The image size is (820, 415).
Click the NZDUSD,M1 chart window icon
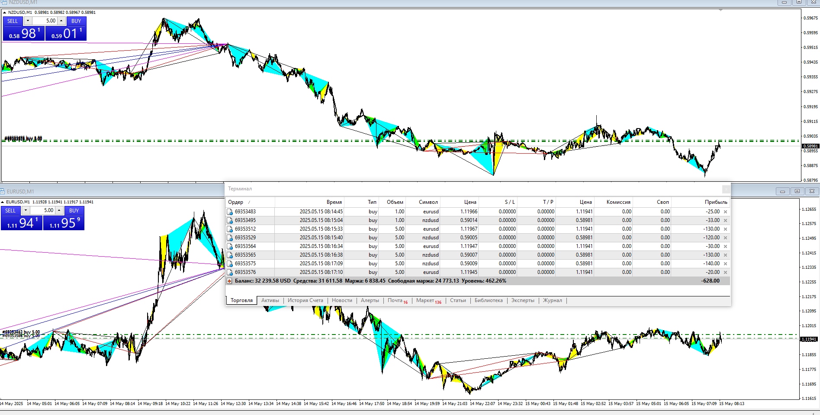click(x=4, y=2)
